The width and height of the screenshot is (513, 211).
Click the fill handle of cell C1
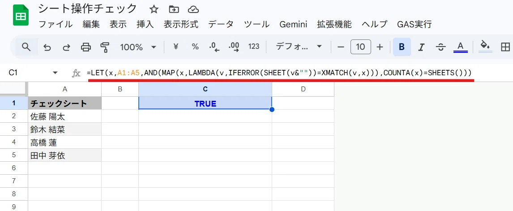click(272, 109)
